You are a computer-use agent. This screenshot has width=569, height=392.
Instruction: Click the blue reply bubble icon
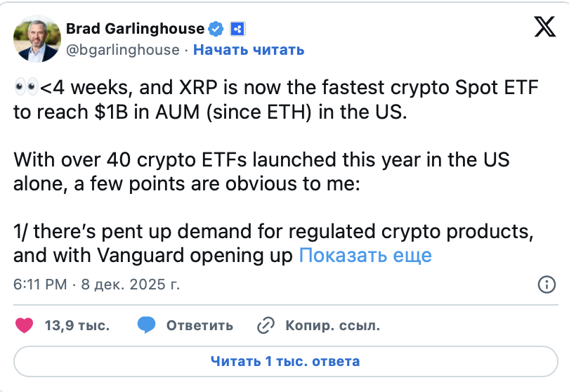(x=147, y=325)
